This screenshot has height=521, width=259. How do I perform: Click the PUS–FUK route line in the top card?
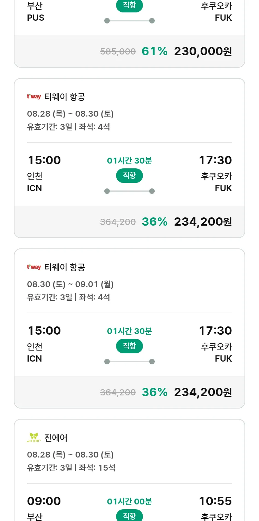tap(129, 21)
